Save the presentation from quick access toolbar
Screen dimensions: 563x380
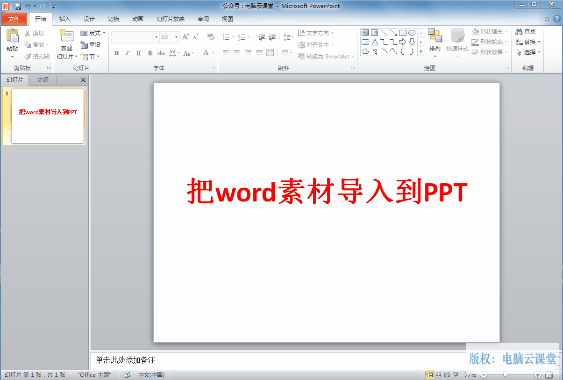point(18,7)
